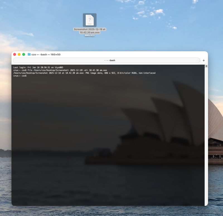Select the Screenshot .ooo file icon on desktop

89,20
